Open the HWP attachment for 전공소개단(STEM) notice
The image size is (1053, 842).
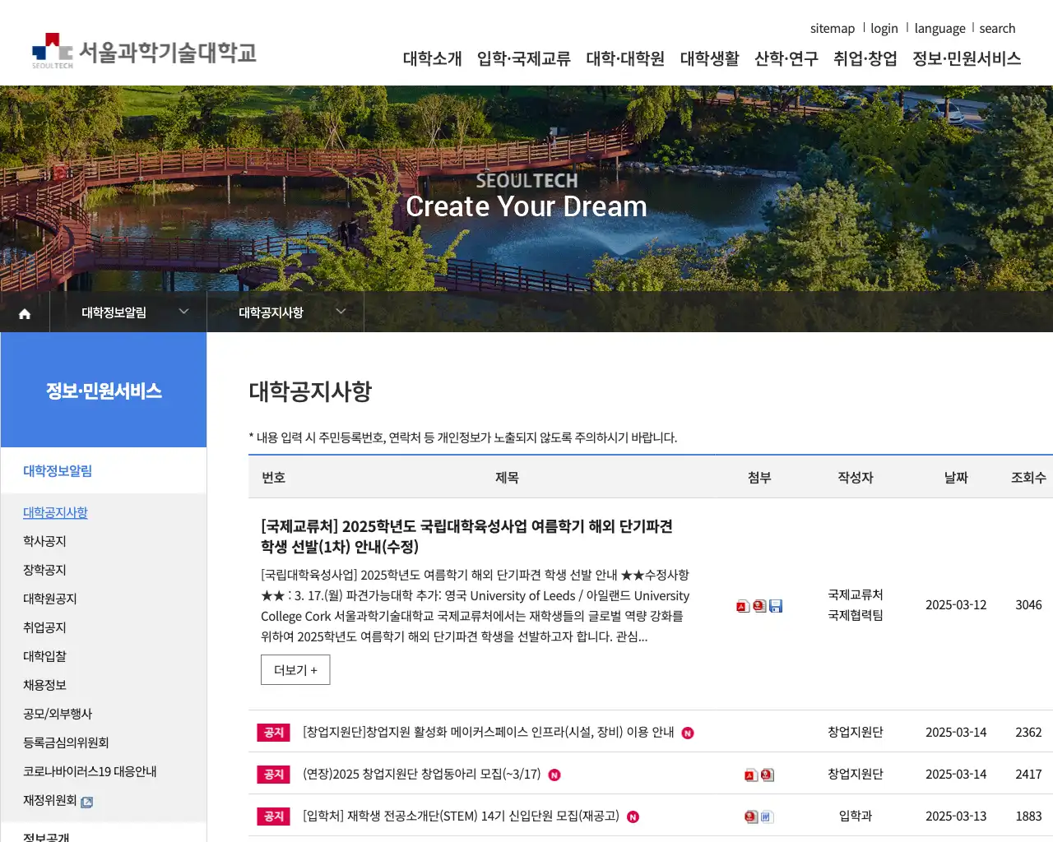coord(751,817)
